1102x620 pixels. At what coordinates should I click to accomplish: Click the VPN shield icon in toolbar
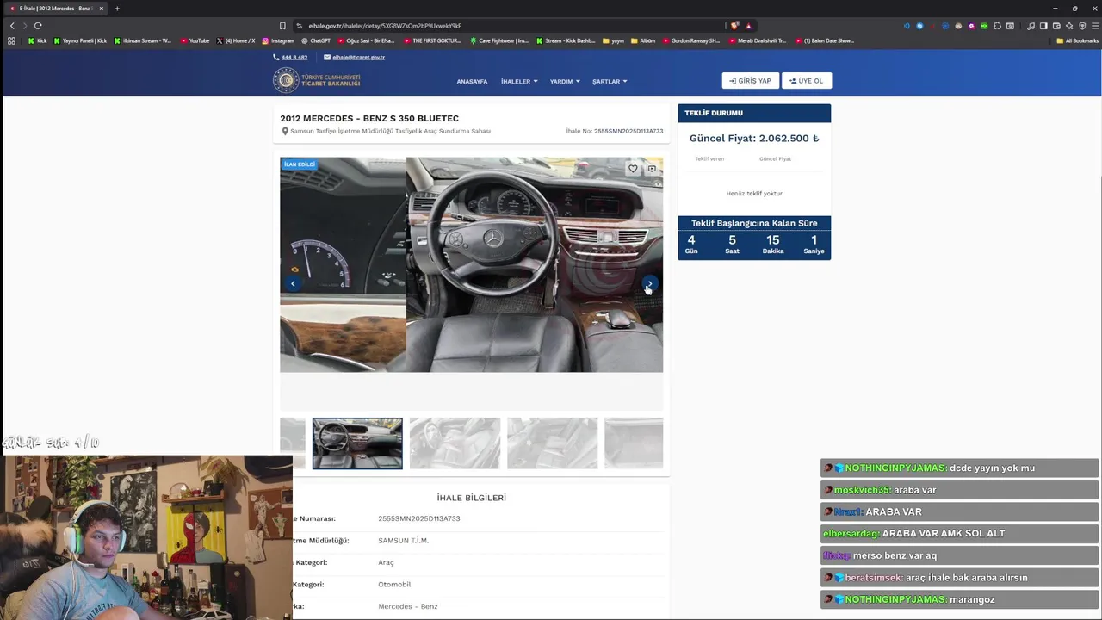[1082, 26]
